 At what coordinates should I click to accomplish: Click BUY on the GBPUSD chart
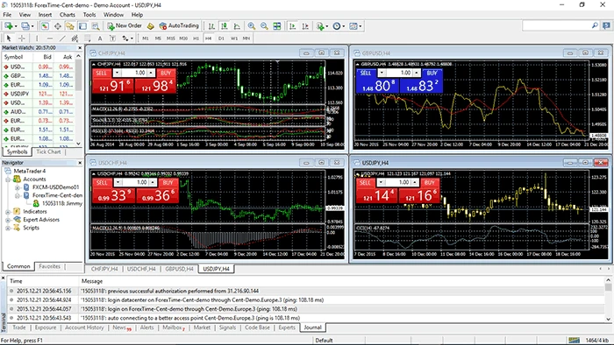pos(432,73)
